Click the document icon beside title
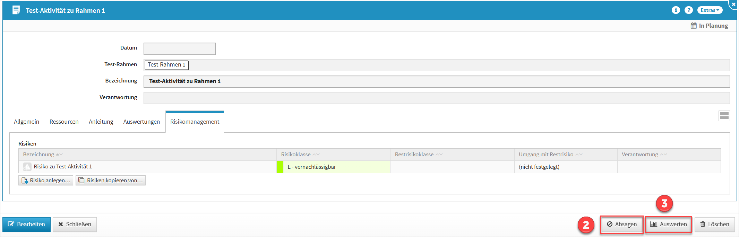This screenshot has height=237, width=739. click(16, 10)
